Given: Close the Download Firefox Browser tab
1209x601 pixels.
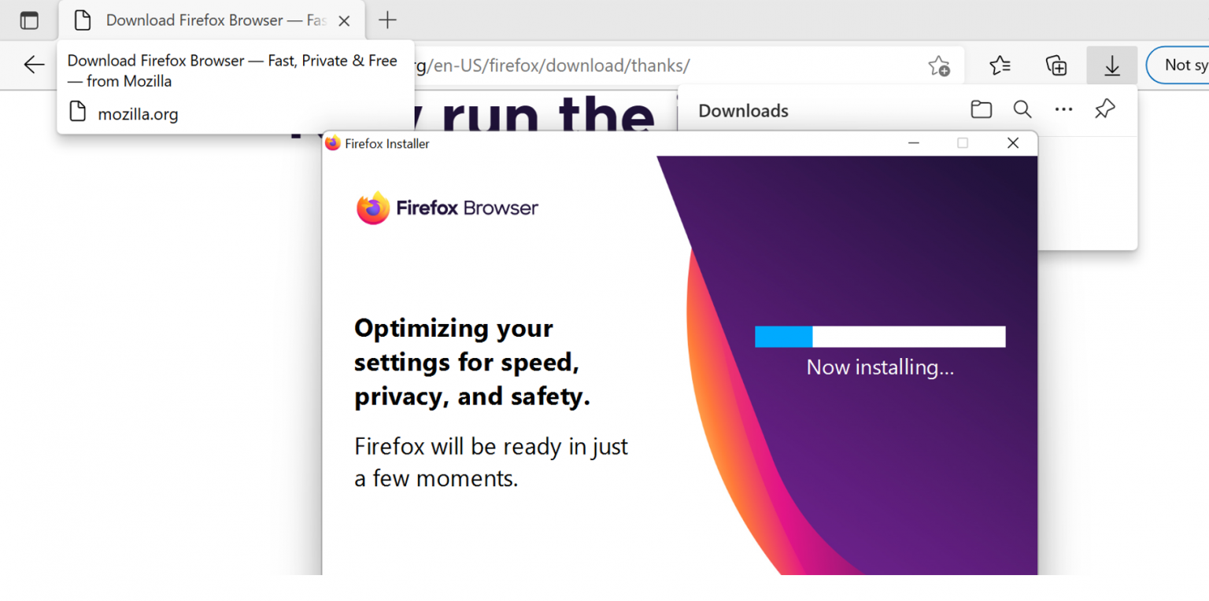Looking at the screenshot, I should coord(343,20).
